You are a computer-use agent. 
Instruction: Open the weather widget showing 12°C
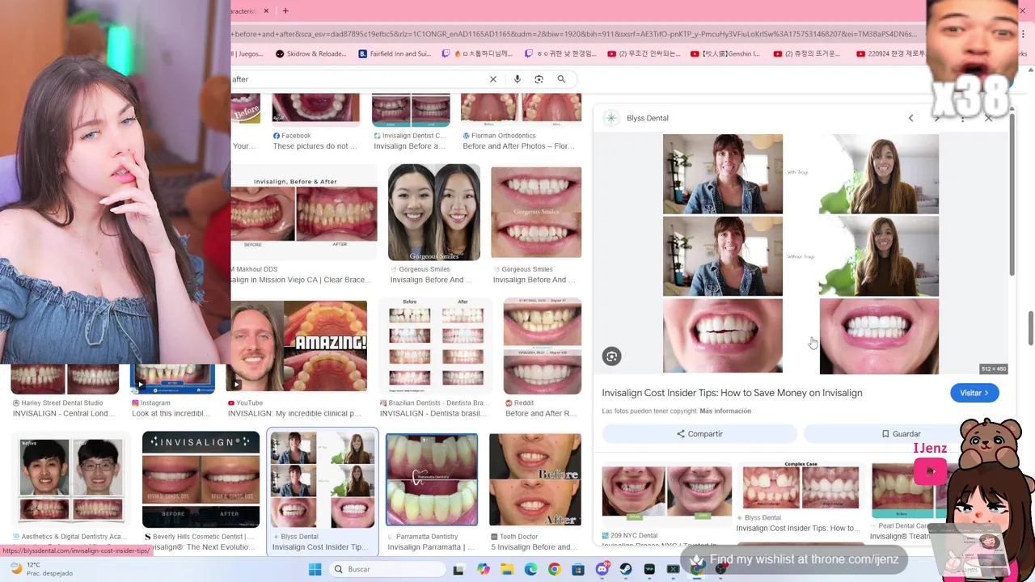tap(40, 569)
